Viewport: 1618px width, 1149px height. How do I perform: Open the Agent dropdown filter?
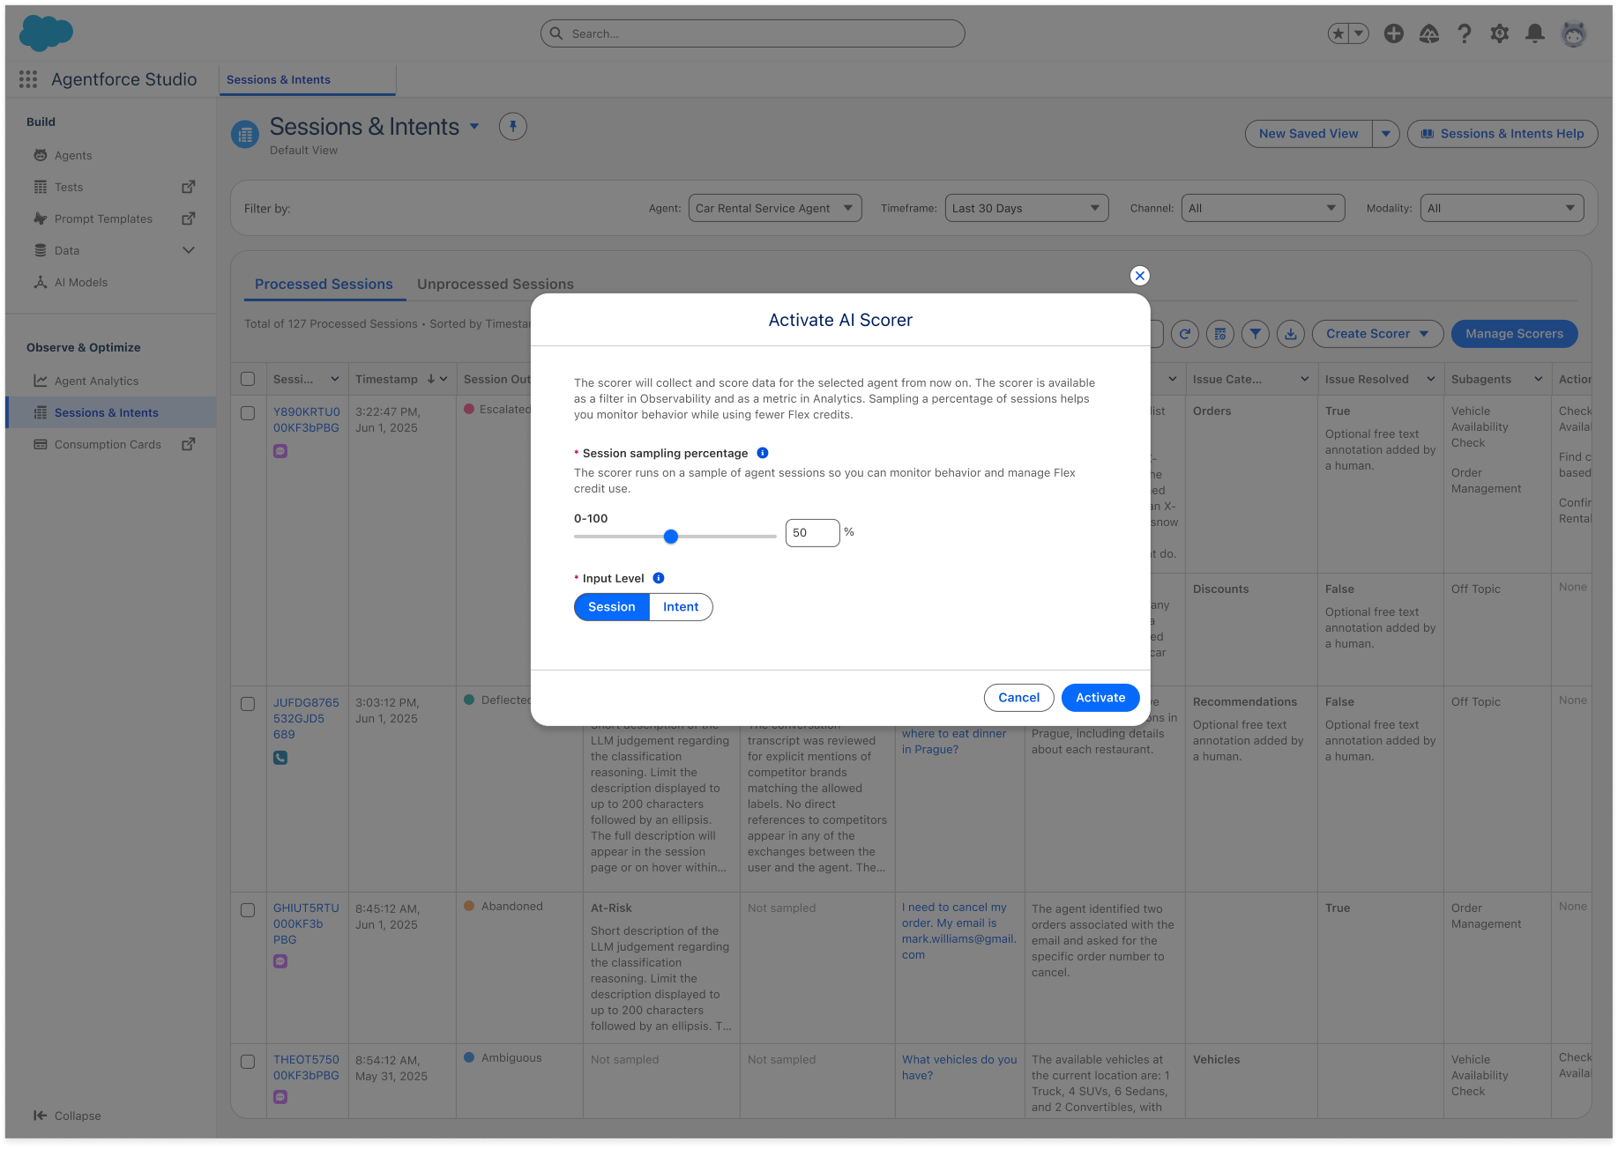775,208
